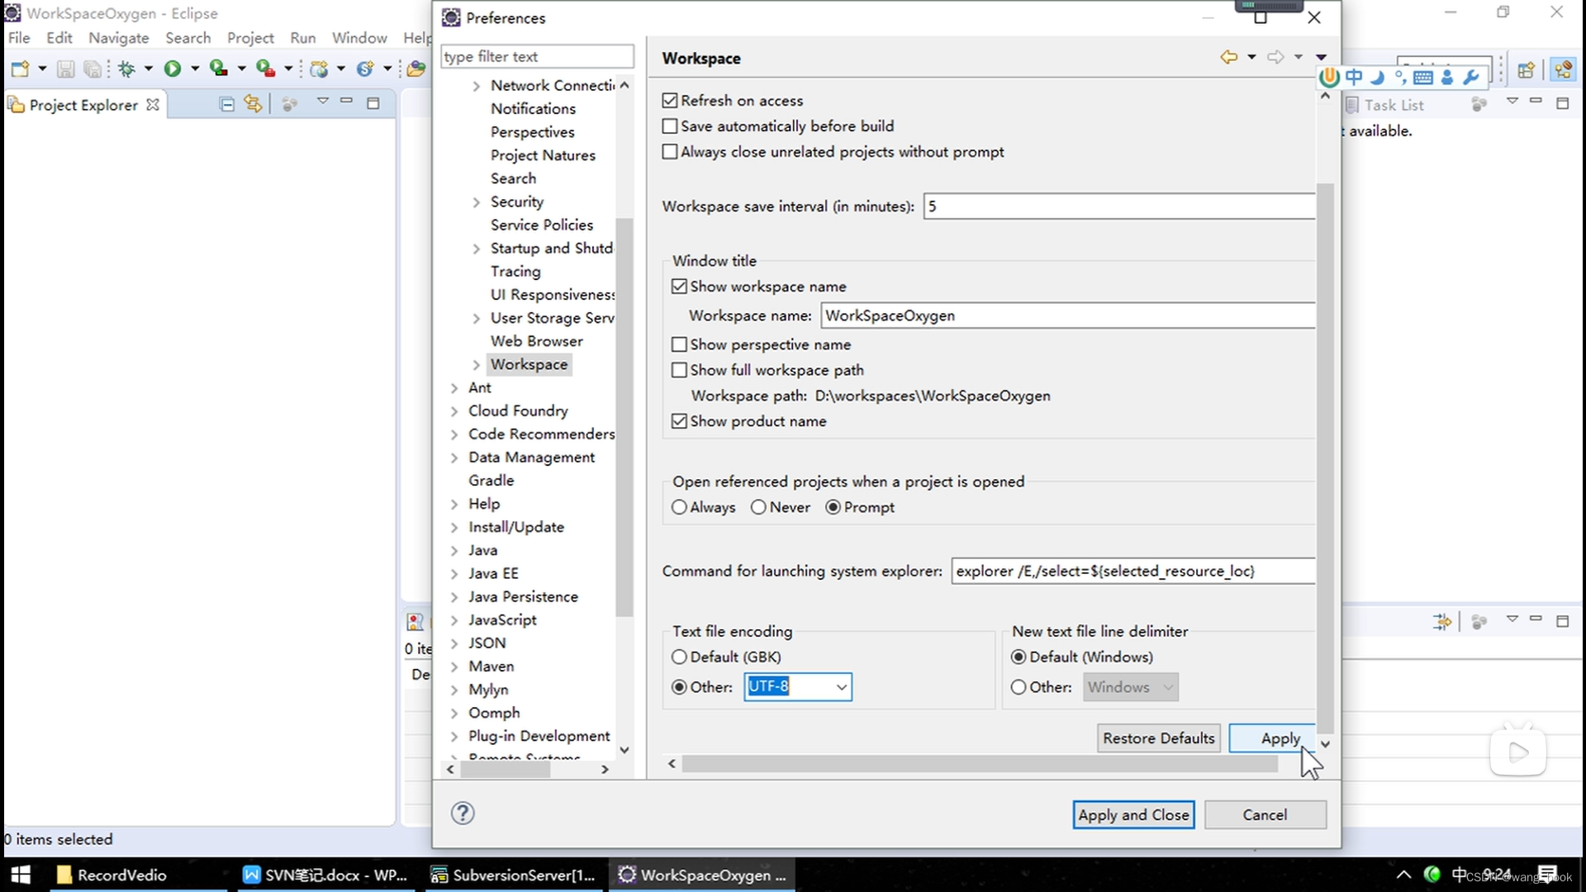This screenshot has width=1586, height=892.
Task: Open the Project menu
Action: coord(250,38)
